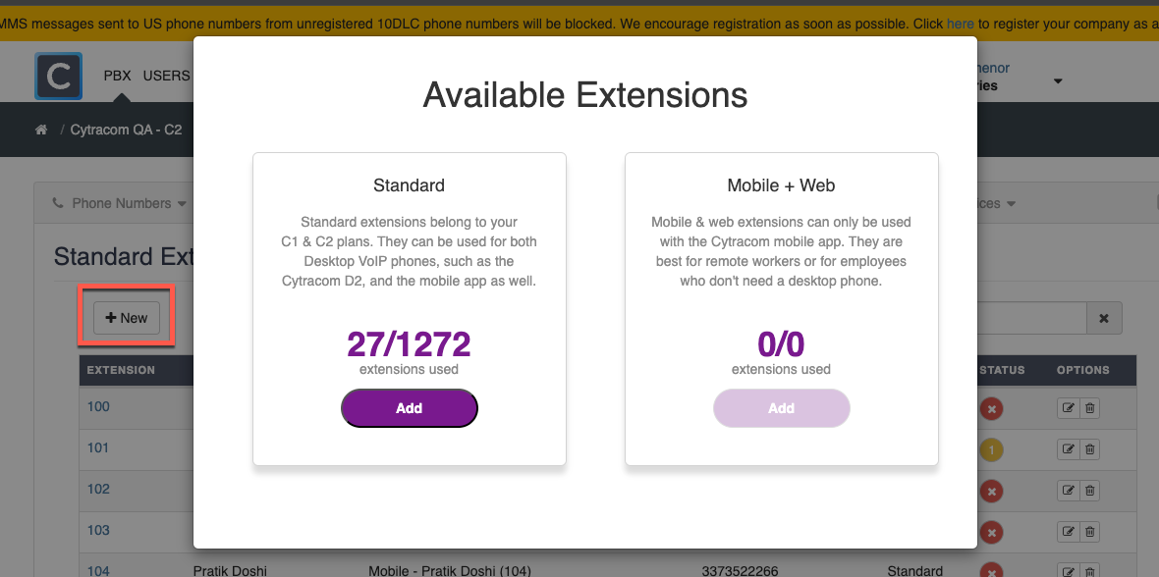Click the 'here' registration link in banner
The height and width of the screenshot is (577, 1159).
coord(960,23)
